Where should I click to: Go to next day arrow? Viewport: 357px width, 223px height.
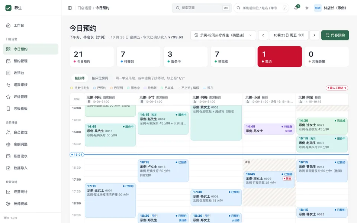[314, 35]
